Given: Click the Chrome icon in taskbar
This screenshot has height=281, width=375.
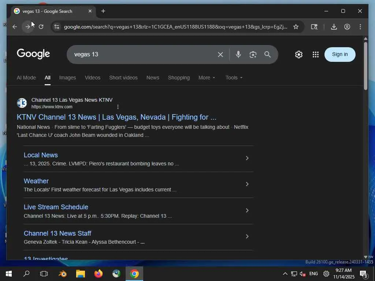Looking at the screenshot, I should (134, 274).
